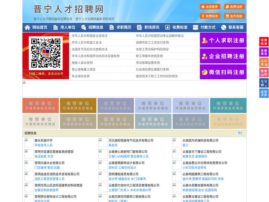
Task: Open the 小车司机可自带车 job link
Action: click(x=194, y=168)
